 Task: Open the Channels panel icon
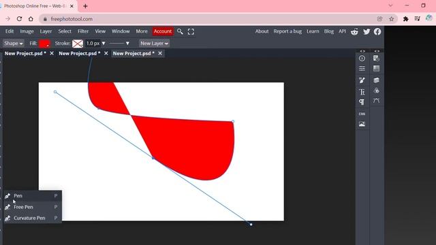[376, 91]
